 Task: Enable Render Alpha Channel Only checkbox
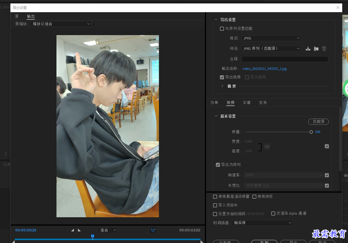point(273,213)
